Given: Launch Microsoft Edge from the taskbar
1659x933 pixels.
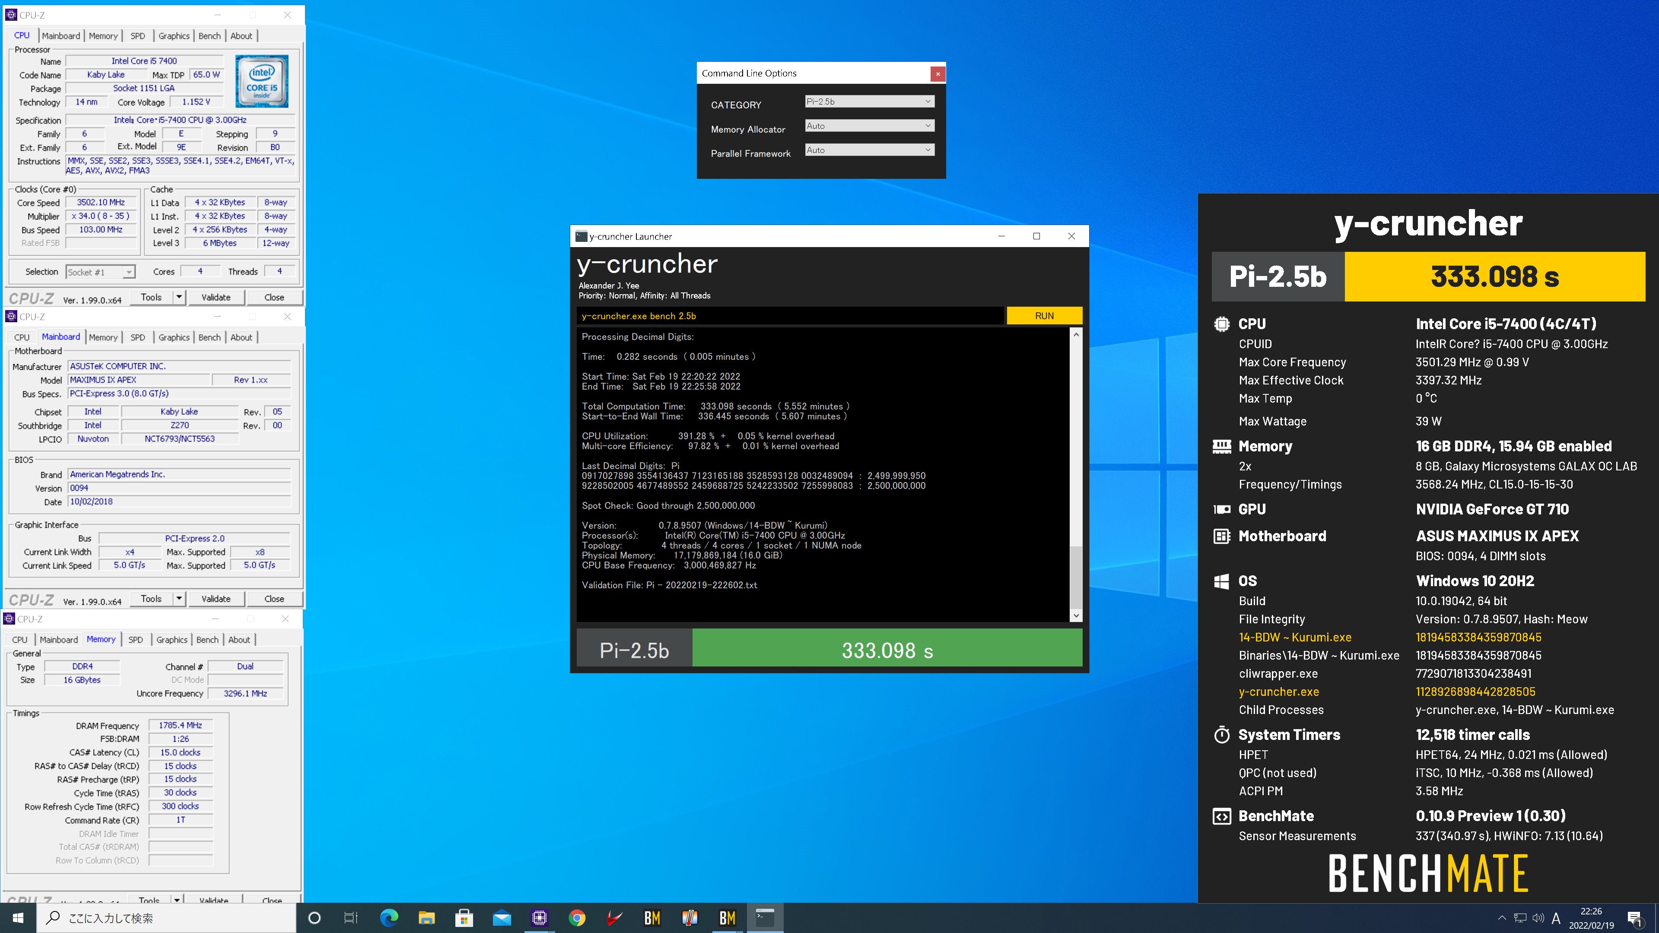Looking at the screenshot, I should (389, 917).
